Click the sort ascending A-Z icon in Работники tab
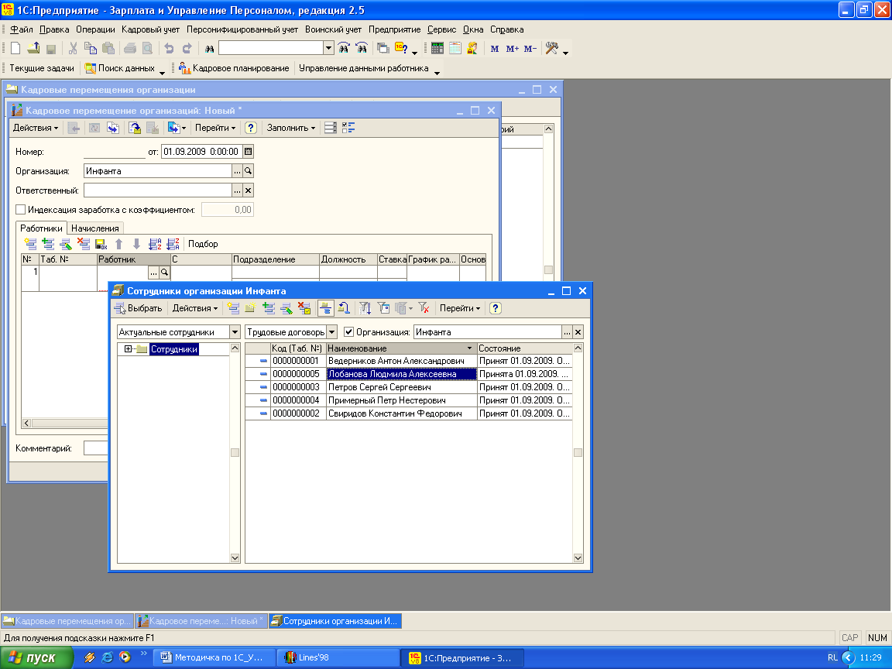 pyautogui.click(x=155, y=244)
